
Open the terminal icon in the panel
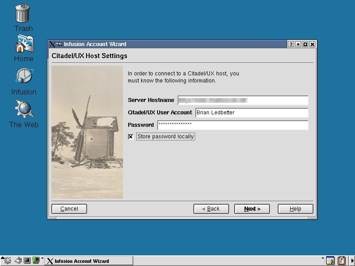click(27, 261)
